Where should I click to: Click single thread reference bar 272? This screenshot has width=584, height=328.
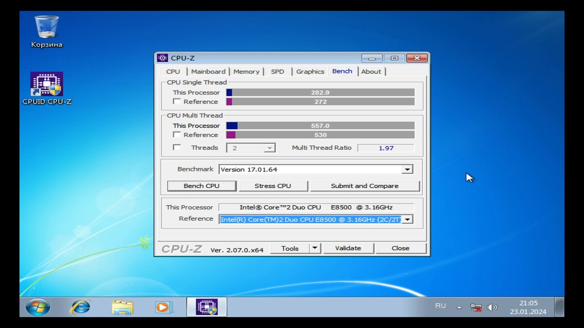point(320,102)
